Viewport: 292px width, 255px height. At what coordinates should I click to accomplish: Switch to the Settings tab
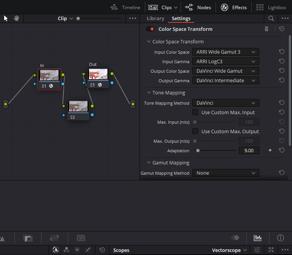click(x=181, y=18)
